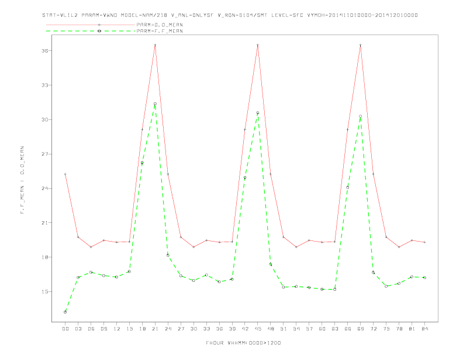The image size is (463, 358).
Task: Click the lowest green circle at hour 00
Action: (65, 312)
